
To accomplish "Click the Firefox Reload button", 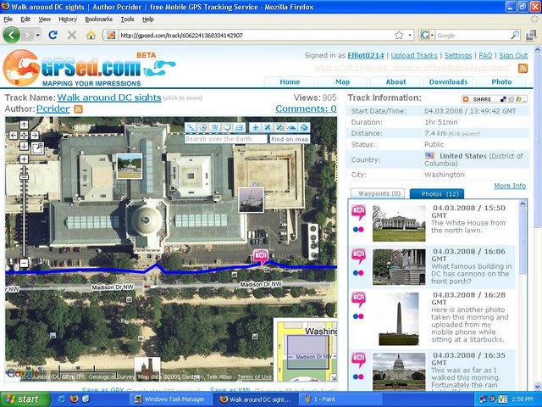I will [x=53, y=35].
